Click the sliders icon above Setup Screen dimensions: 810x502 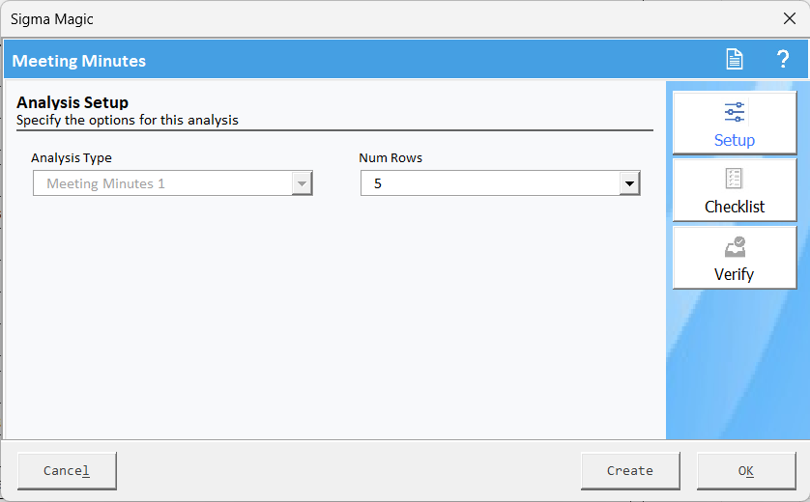[735, 112]
